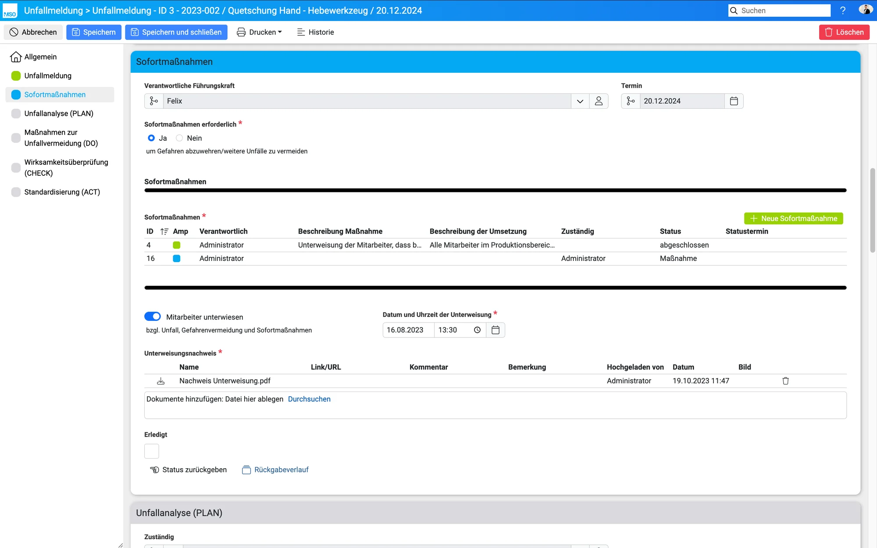877x548 pixels.
Task: Open the Rückgabeverlauf link
Action: 275,470
